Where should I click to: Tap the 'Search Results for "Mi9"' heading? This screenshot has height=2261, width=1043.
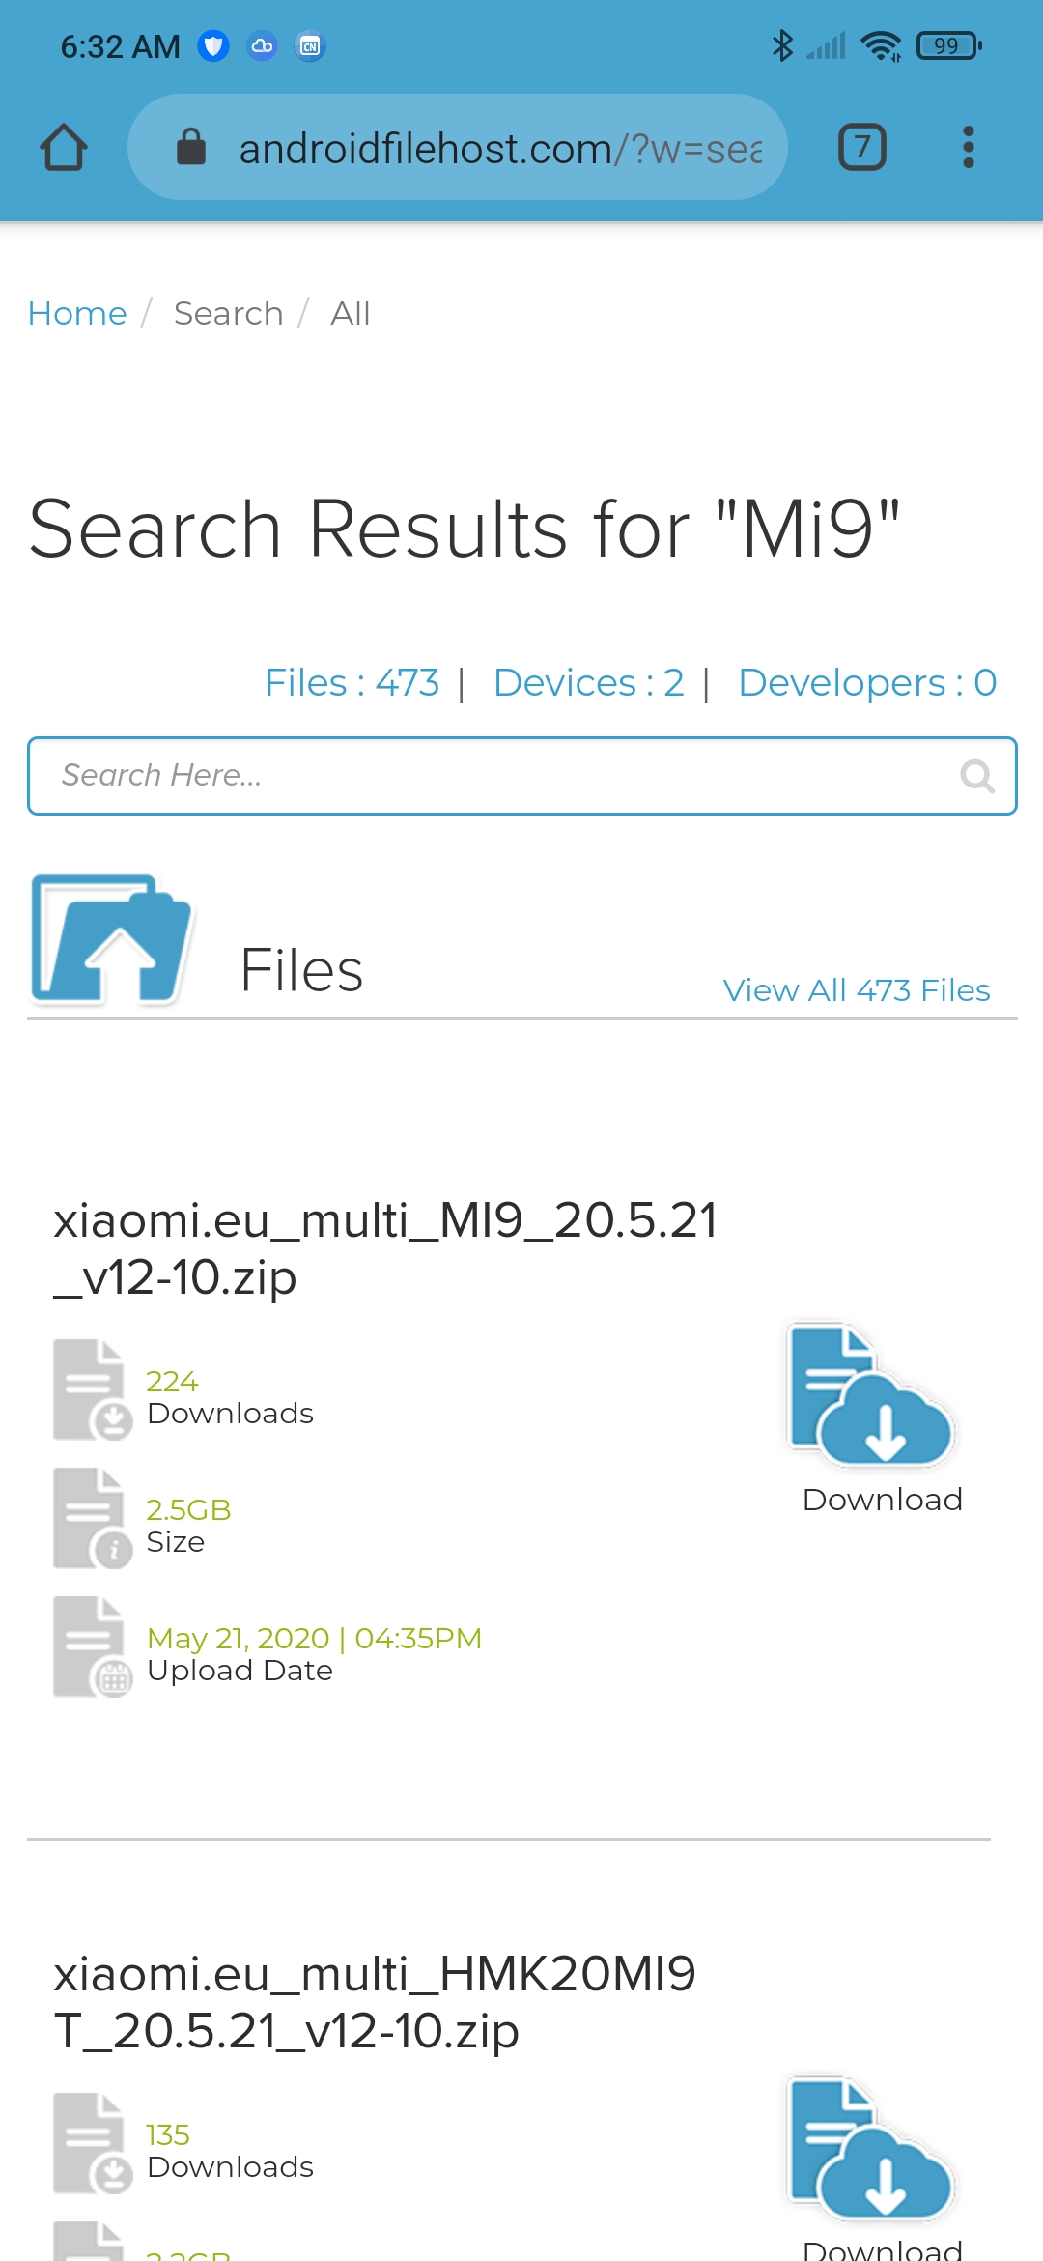point(465,529)
